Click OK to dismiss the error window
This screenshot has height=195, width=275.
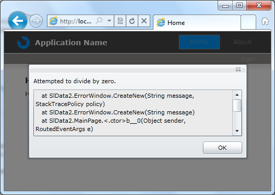tap(222, 148)
